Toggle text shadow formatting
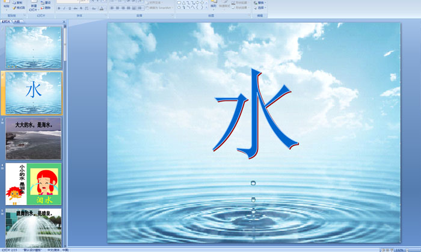421x252 pixels. [x=81, y=8]
